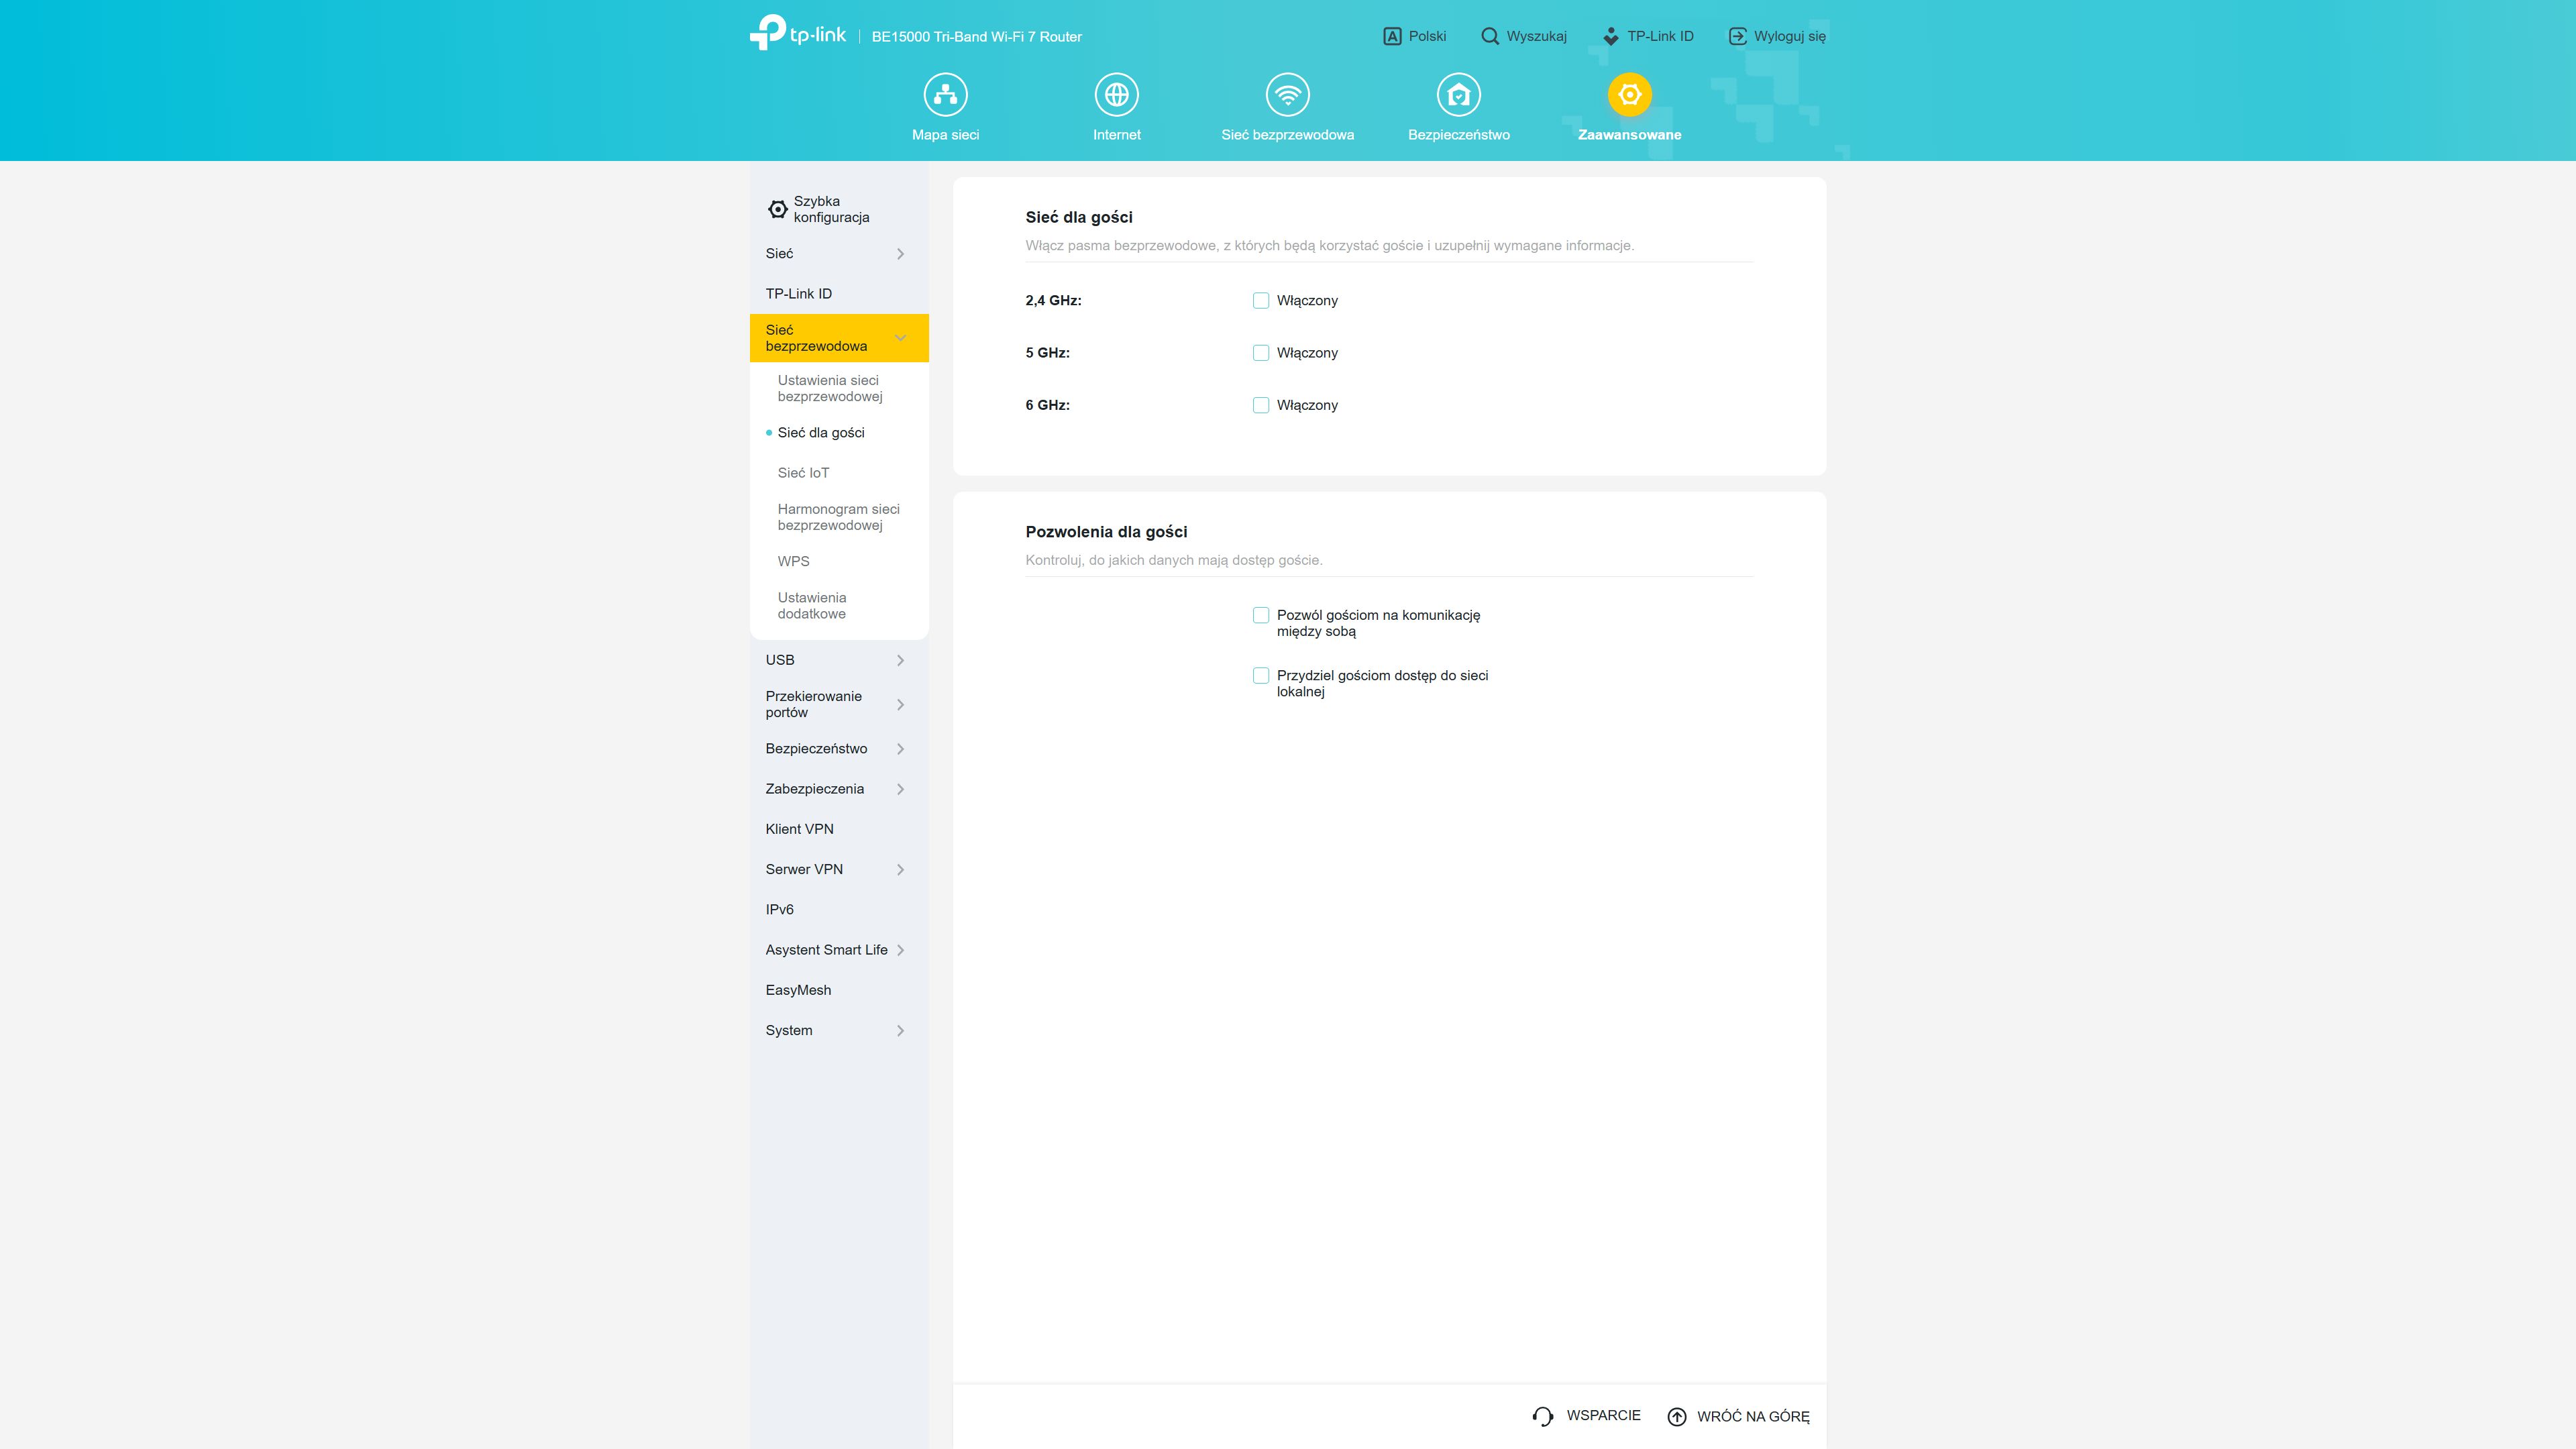Tick Przydziel gościom dostęp do sieci lokalnej
This screenshot has width=2576, height=1449.
[x=1260, y=676]
